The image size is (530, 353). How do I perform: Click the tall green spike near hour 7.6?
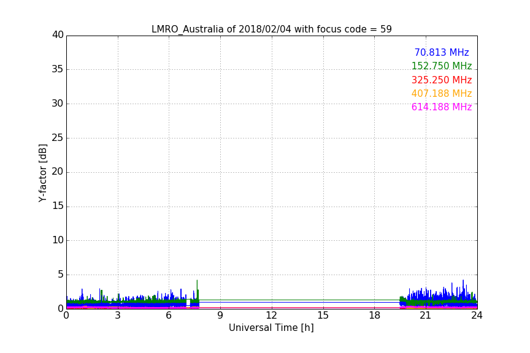pyautogui.click(x=197, y=290)
